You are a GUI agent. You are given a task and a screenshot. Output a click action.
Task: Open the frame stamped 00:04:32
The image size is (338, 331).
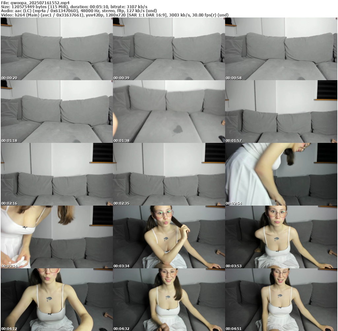(169, 300)
